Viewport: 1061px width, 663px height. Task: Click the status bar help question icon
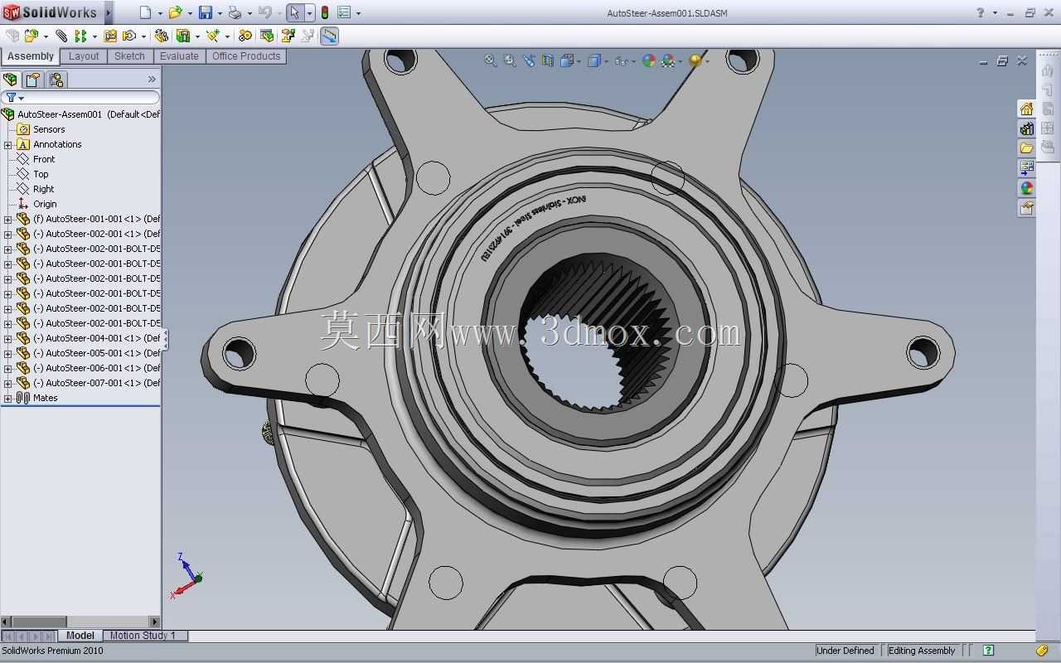pyautogui.click(x=988, y=651)
